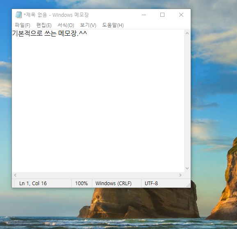Open the 편집(E) menu
This screenshot has width=237, height=229.
(44, 25)
